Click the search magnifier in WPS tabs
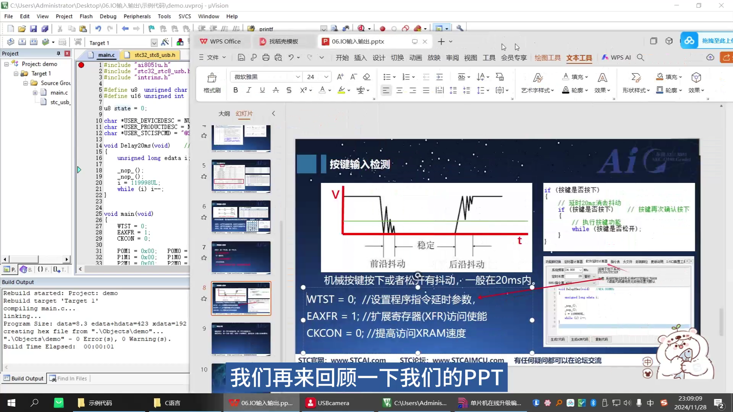Image resolution: width=733 pixels, height=412 pixels. pyautogui.click(x=641, y=58)
